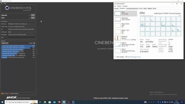Open Task Manager Opzioni menu
This screenshot has width=185, height=104.
click(119, 6)
